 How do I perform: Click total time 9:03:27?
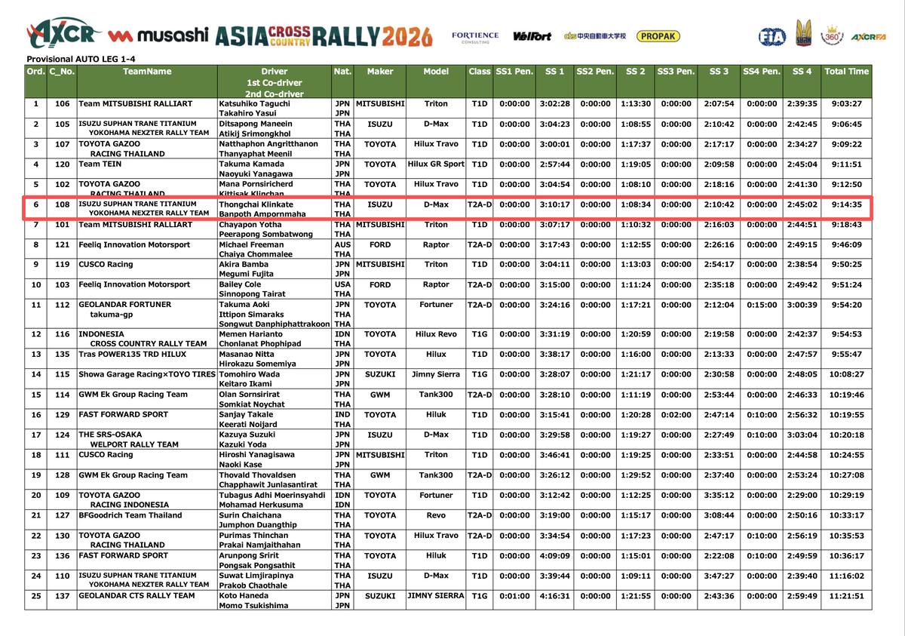(846, 103)
